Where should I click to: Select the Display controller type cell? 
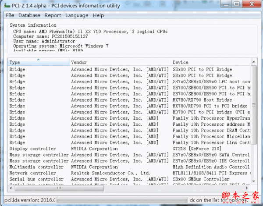point(32,149)
